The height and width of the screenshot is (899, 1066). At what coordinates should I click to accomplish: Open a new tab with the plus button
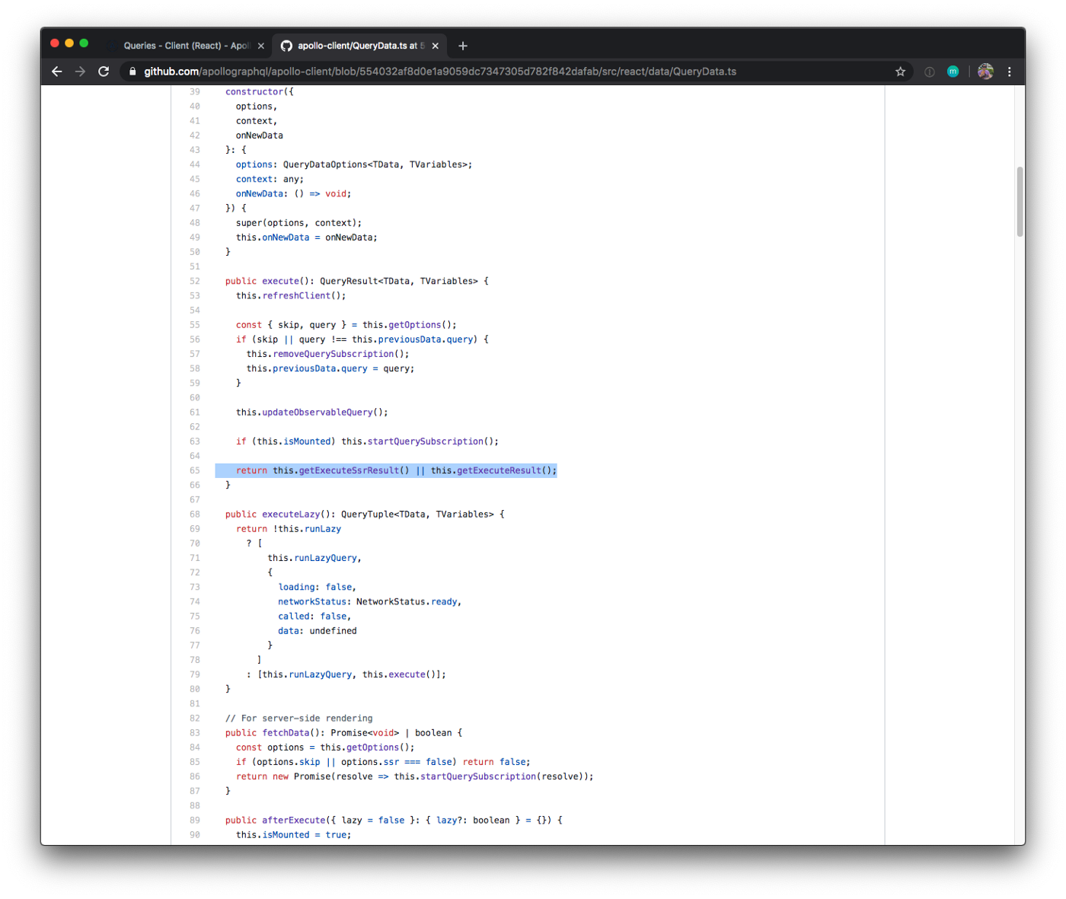462,46
